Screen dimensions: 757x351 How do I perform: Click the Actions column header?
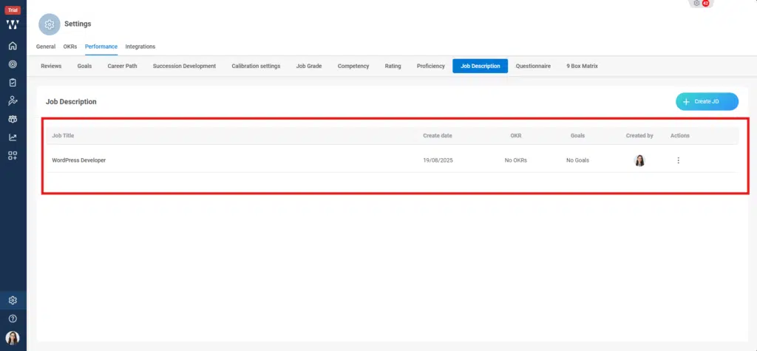pos(680,136)
